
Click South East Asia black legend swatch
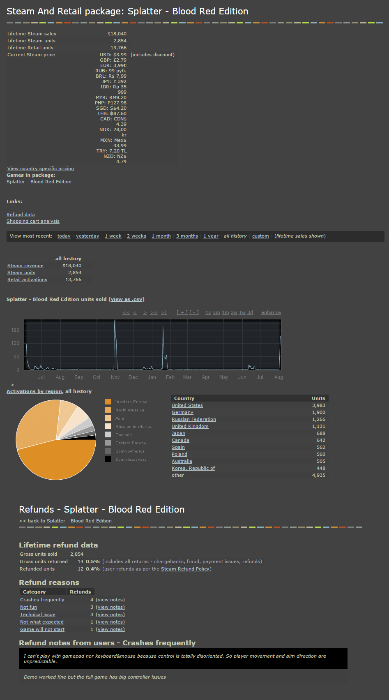(108, 459)
